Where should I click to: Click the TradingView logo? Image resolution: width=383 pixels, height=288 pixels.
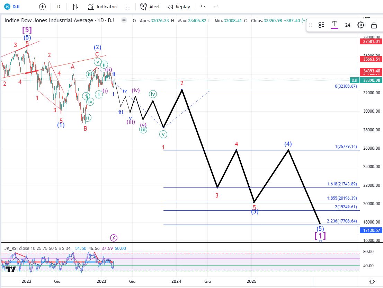[11, 269]
